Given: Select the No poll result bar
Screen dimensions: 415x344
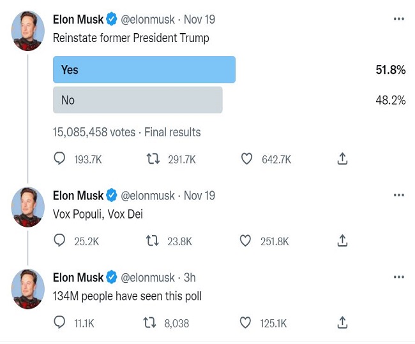Looking at the screenshot, I should click(137, 100).
